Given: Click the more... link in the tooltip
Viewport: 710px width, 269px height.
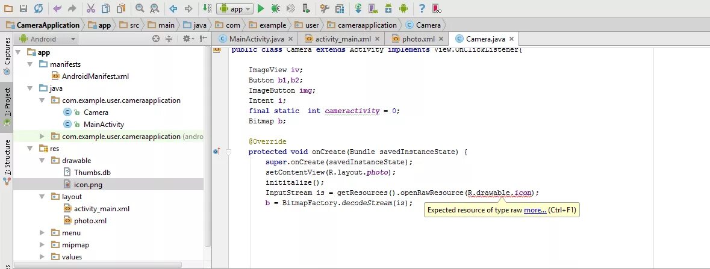Looking at the screenshot, I should (x=535, y=210).
